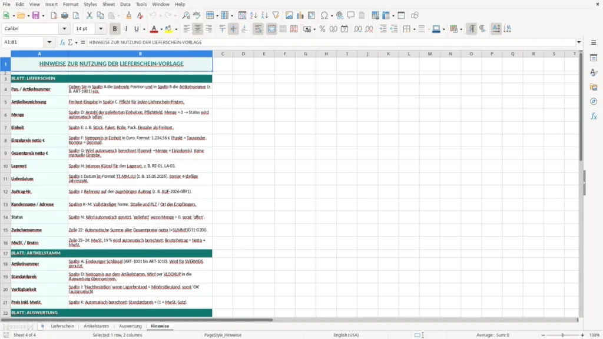Toggle Wrap Text button
The height and width of the screenshot is (339, 603).
(x=258, y=29)
